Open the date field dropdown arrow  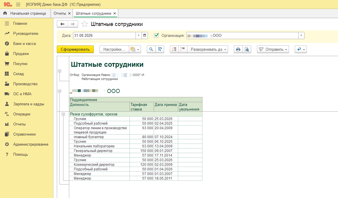(139, 35)
